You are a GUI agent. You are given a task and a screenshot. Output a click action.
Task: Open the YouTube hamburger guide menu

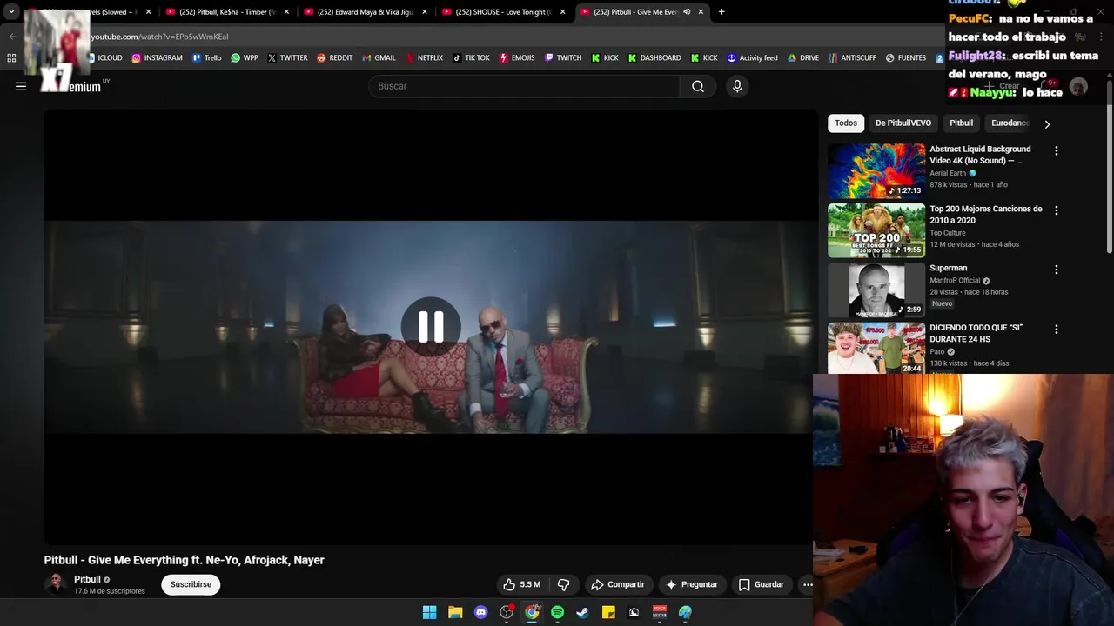[x=21, y=86]
